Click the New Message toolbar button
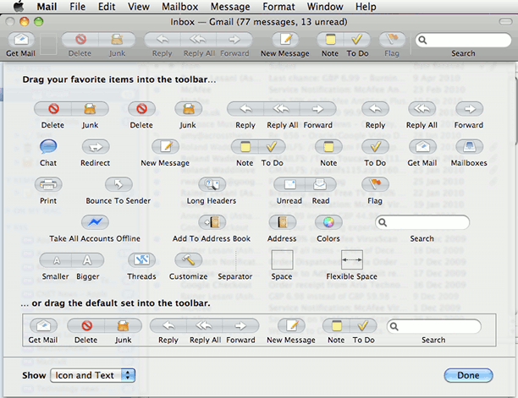Image resolution: width=518 pixels, height=398 pixels. tap(285, 40)
